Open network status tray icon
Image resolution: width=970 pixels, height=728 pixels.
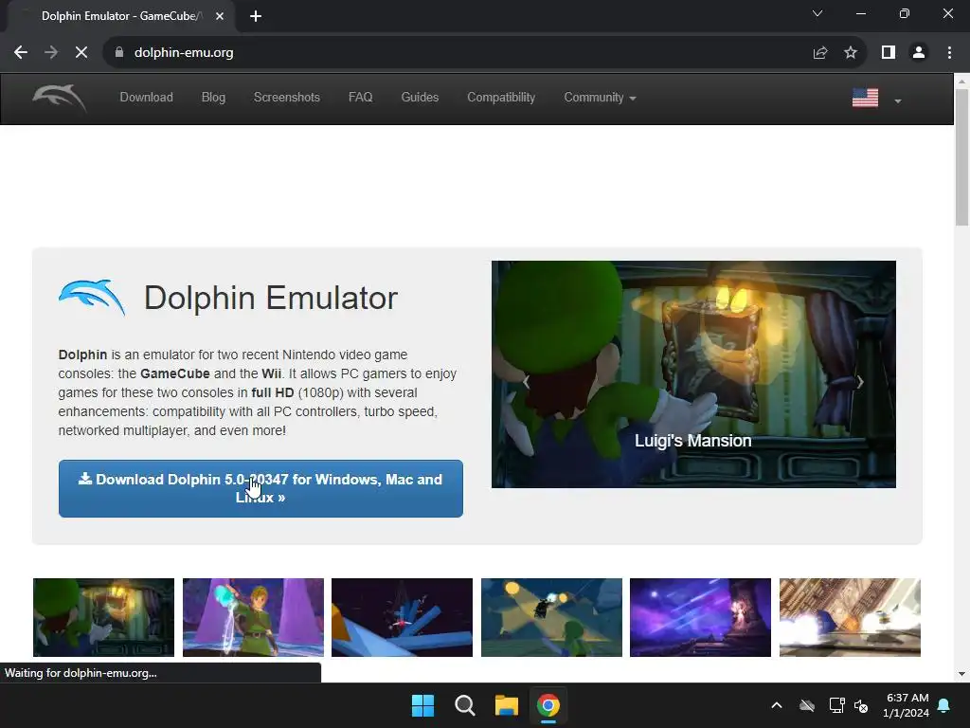(x=836, y=705)
